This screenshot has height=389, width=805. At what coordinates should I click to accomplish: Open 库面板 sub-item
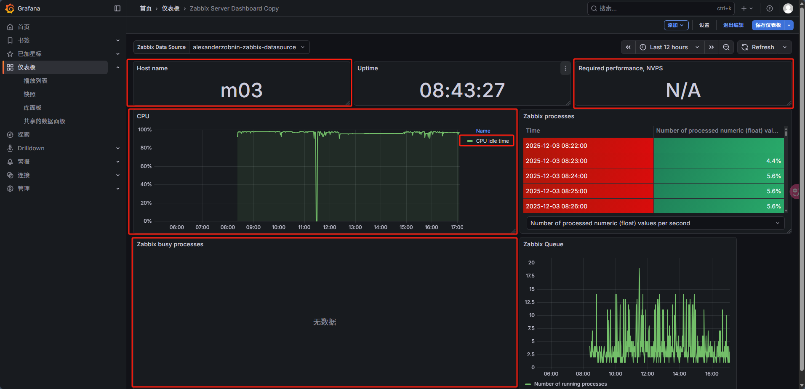(x=32, y=108)
